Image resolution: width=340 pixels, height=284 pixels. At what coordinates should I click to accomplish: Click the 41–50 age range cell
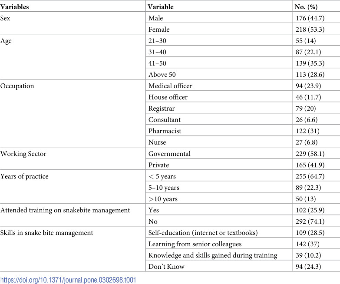pyautogui.click(x=157, y=63)
